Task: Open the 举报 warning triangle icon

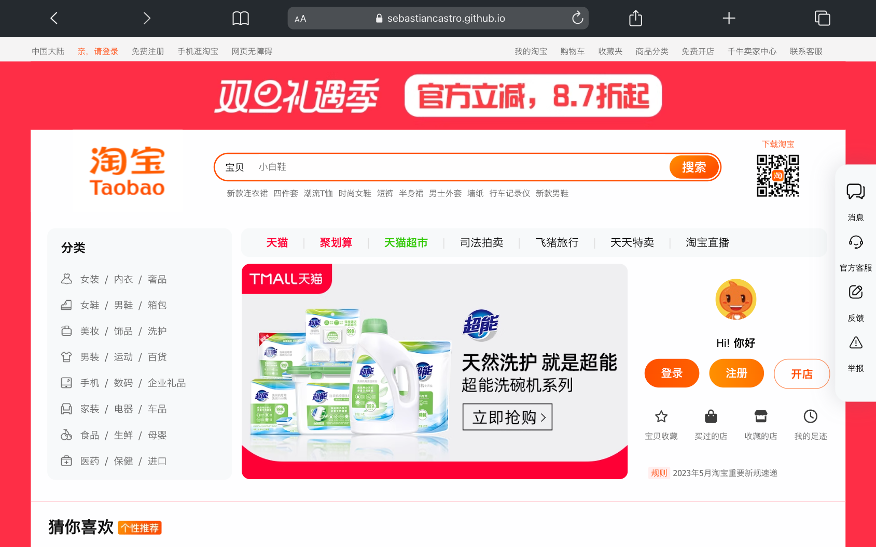Action: [x=855, y=342]
